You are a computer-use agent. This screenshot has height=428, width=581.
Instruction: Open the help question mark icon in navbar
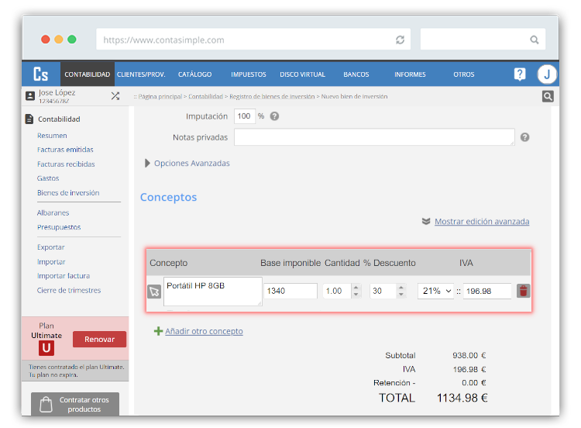520,74
